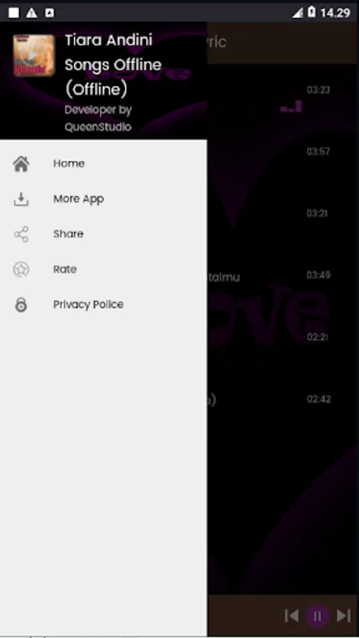Tap the Rate star icon
359x638 pixels.
point(21,269)
